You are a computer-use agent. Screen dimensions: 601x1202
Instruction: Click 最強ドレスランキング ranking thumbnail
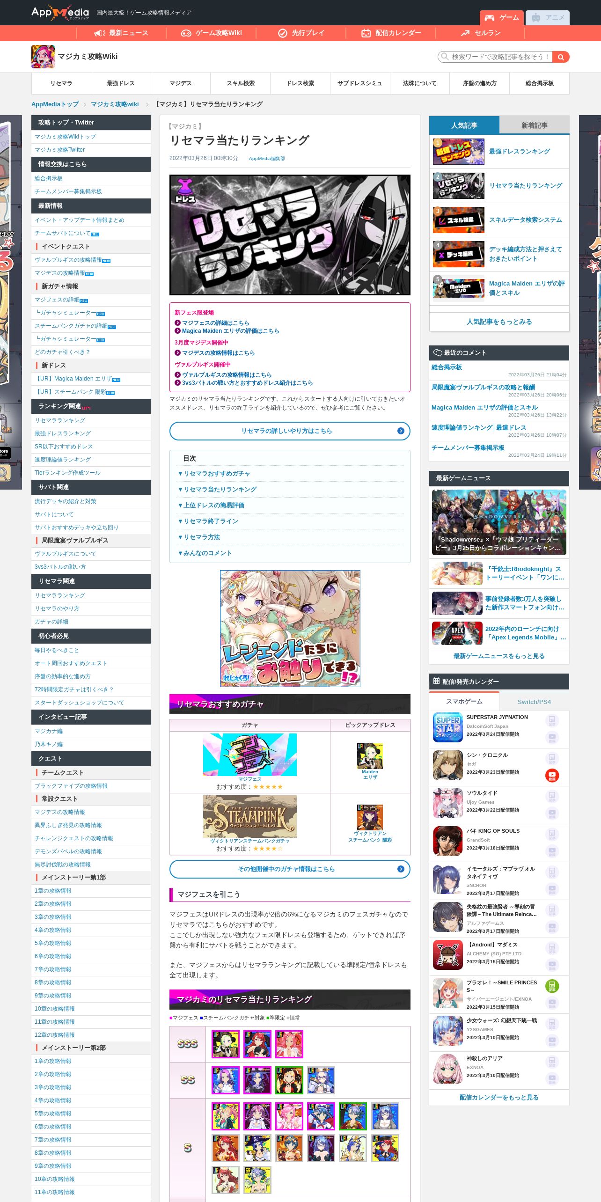459,152
